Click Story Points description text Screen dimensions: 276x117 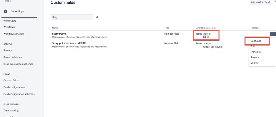click(x=80, y=37)
